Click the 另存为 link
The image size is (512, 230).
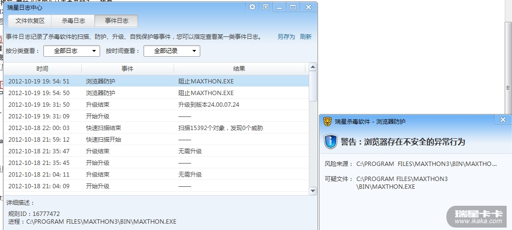tap(286, 37)
